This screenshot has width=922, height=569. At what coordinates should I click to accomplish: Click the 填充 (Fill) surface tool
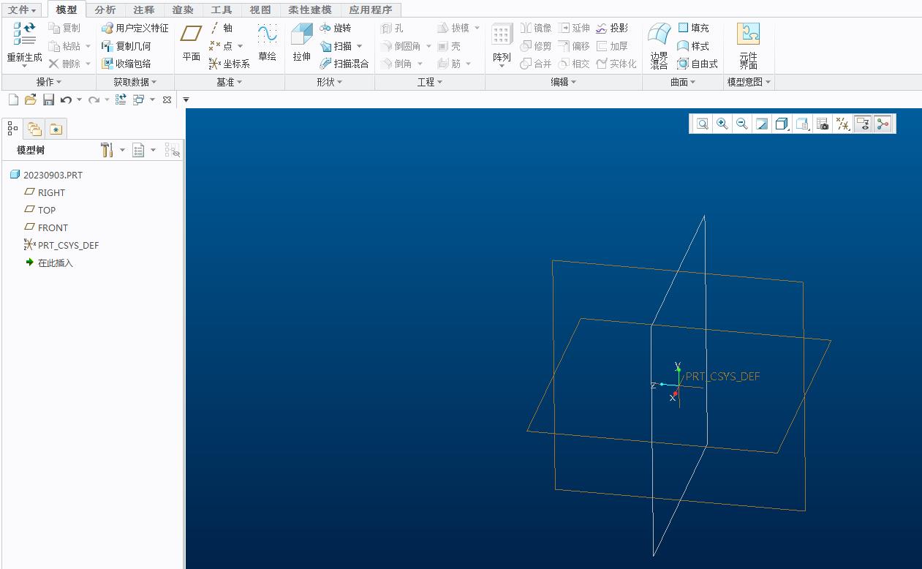[693, 28]
